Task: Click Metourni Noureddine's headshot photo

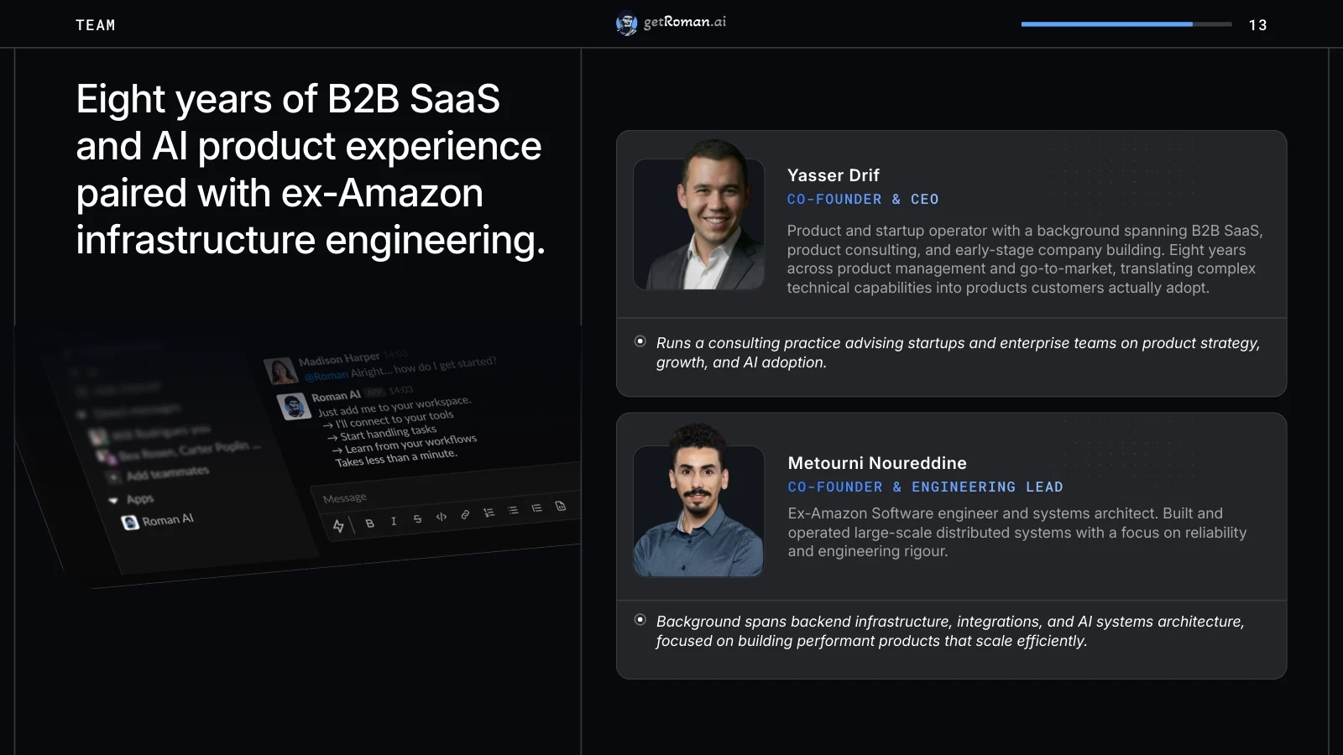Action: pyautogui.click(x=699, y=502)
